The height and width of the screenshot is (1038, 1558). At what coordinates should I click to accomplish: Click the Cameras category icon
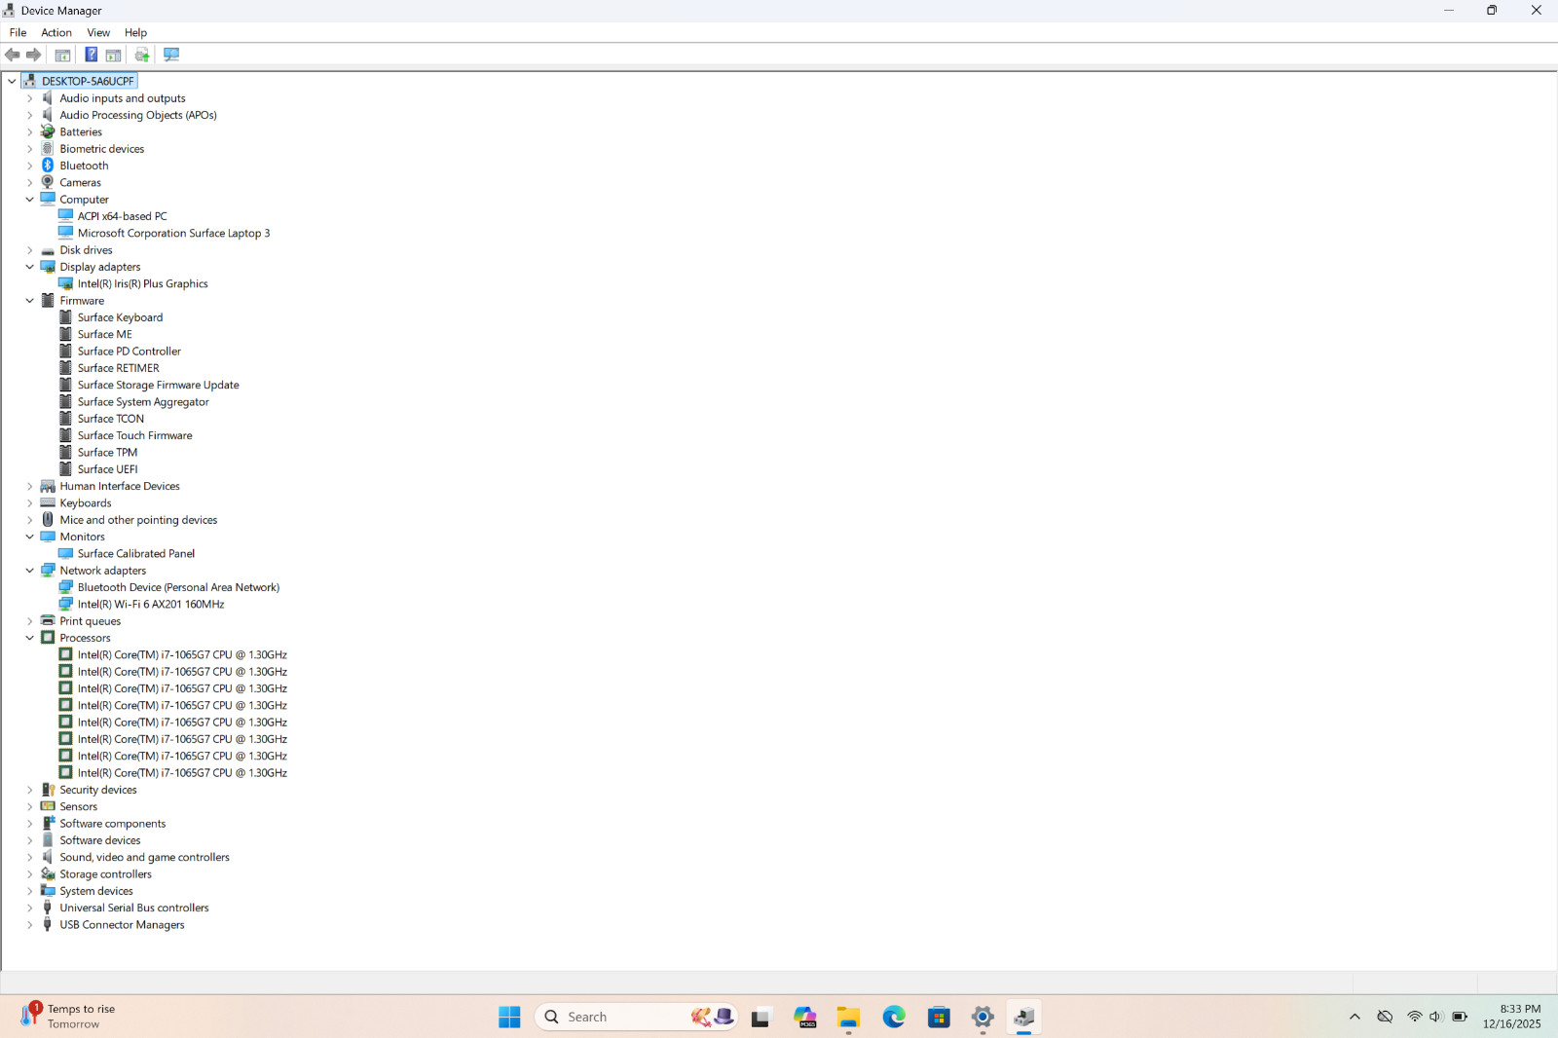click(x=48, y=182)
